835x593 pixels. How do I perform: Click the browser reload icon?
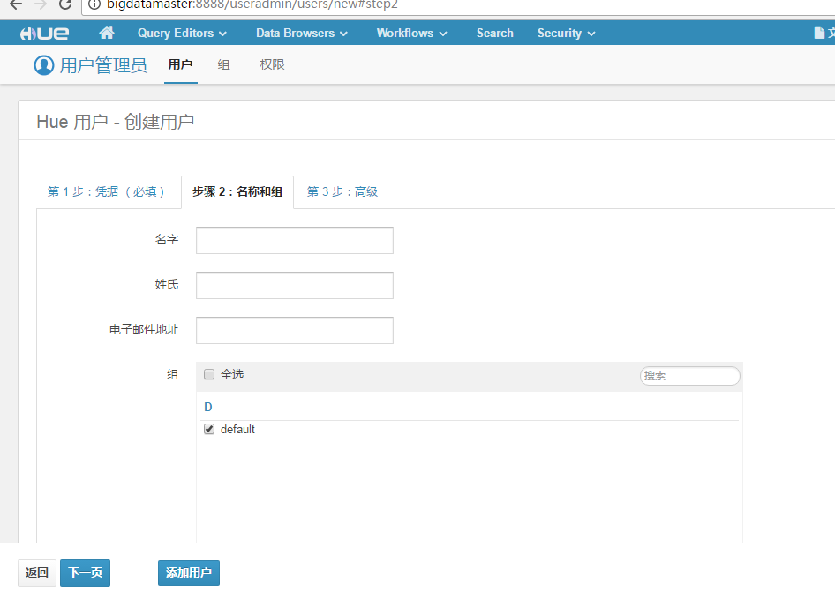click(65, 4)
